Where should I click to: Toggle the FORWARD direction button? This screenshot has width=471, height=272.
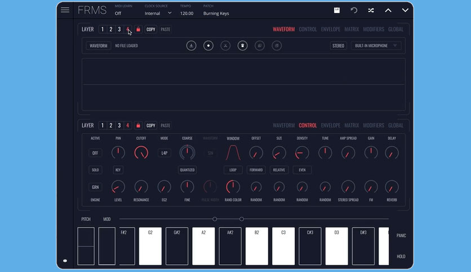[x=256, y=170]
